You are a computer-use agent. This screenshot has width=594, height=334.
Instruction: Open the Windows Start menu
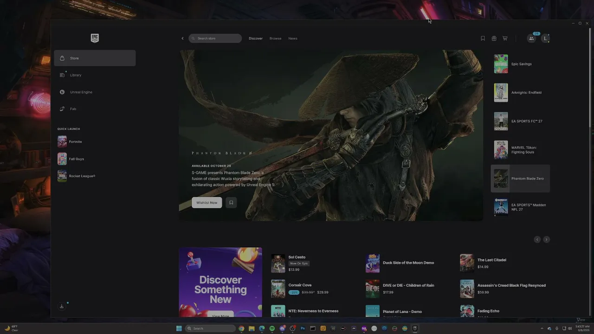(179, 328)
